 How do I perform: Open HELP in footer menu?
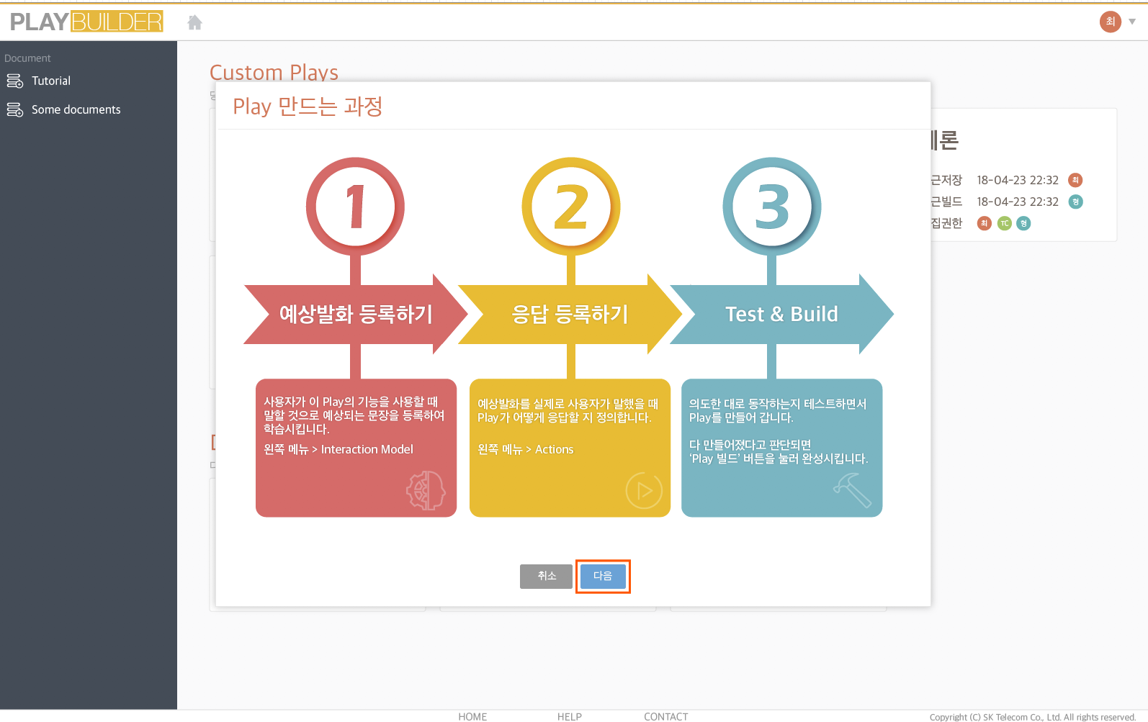(569, 716)
